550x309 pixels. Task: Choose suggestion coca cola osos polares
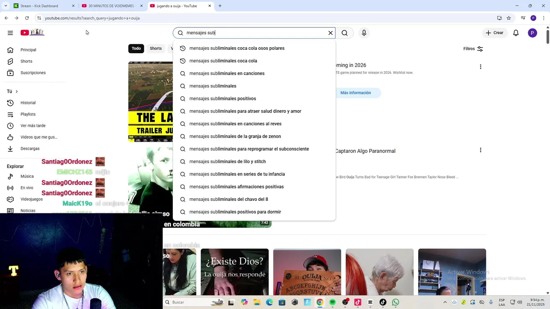point(254,48)
